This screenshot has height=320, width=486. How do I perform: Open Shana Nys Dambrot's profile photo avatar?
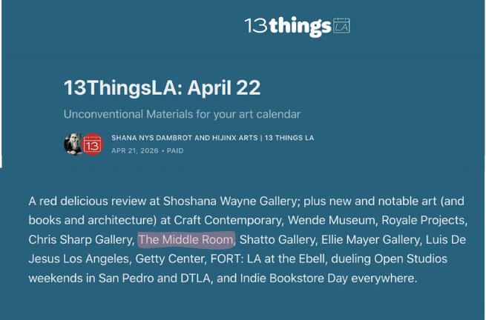[73, 144]
